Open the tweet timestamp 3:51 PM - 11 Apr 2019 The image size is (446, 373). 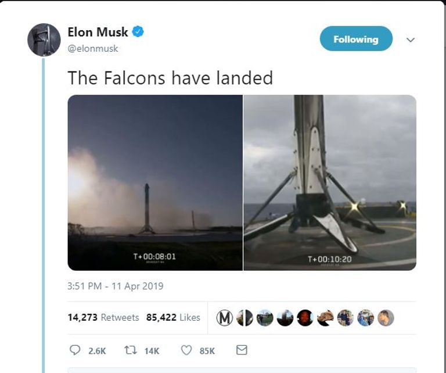coord(116,286)
